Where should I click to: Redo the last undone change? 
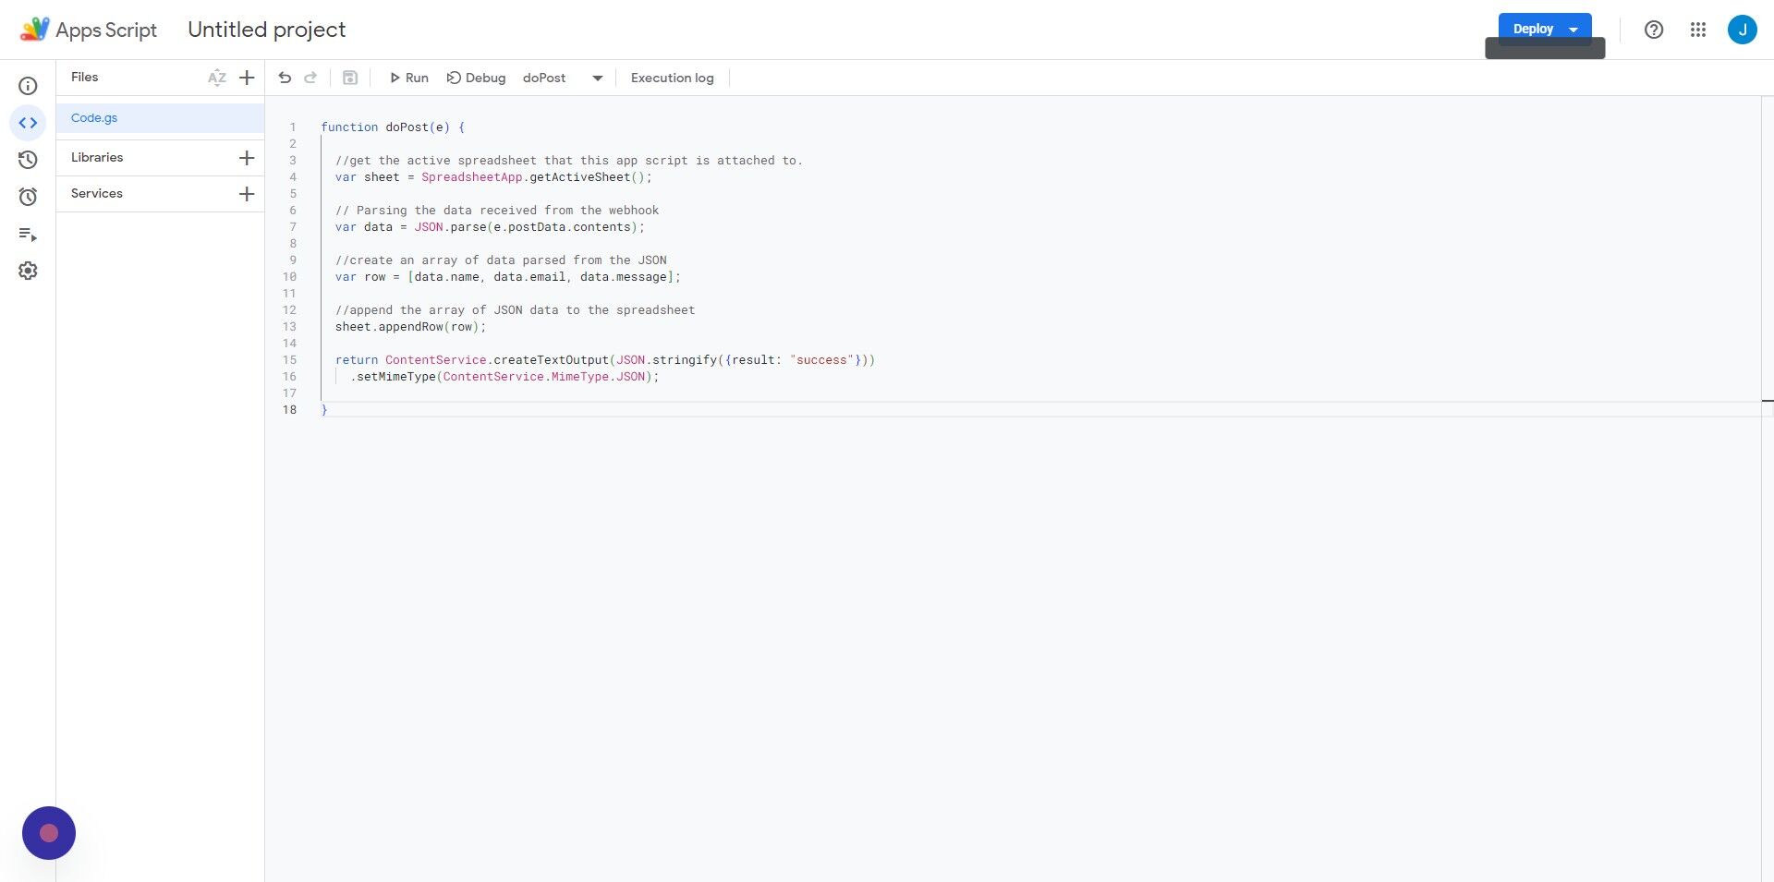(x=310, y=78)
